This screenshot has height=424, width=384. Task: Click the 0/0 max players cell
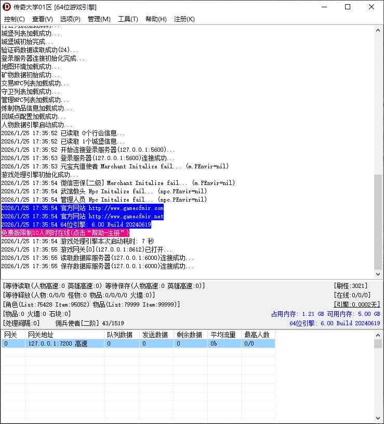point(258,343)
